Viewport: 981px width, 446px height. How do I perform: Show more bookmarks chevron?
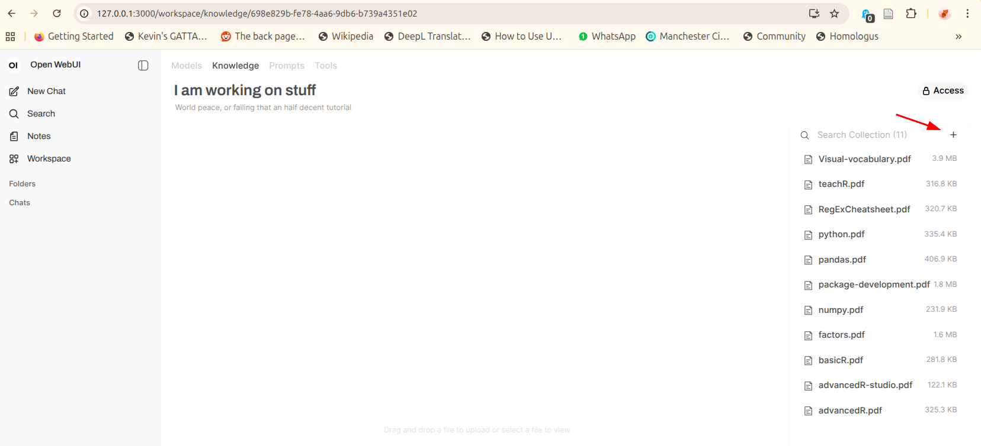pos(958,37)
